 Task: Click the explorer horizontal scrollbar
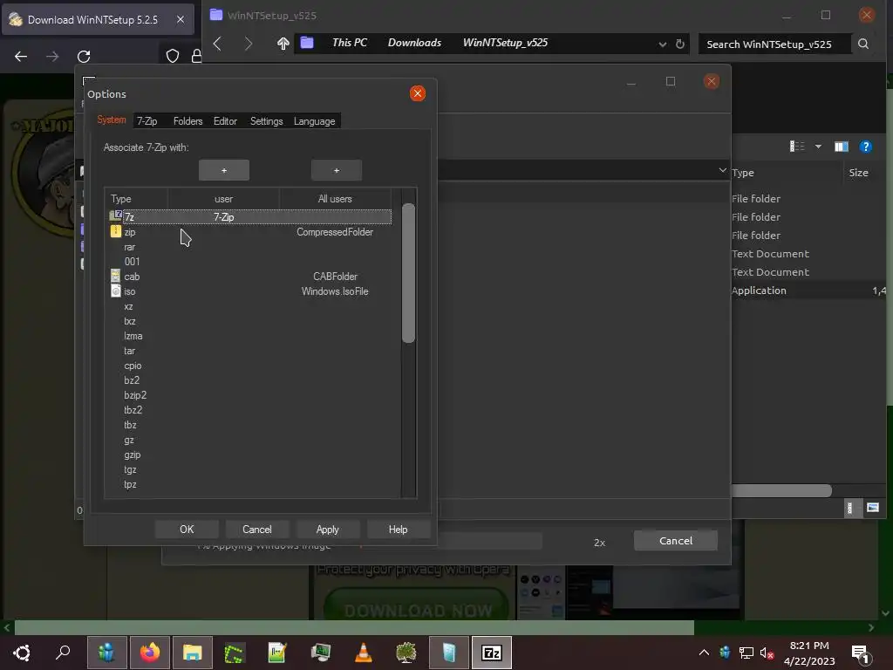click(781, 490)
